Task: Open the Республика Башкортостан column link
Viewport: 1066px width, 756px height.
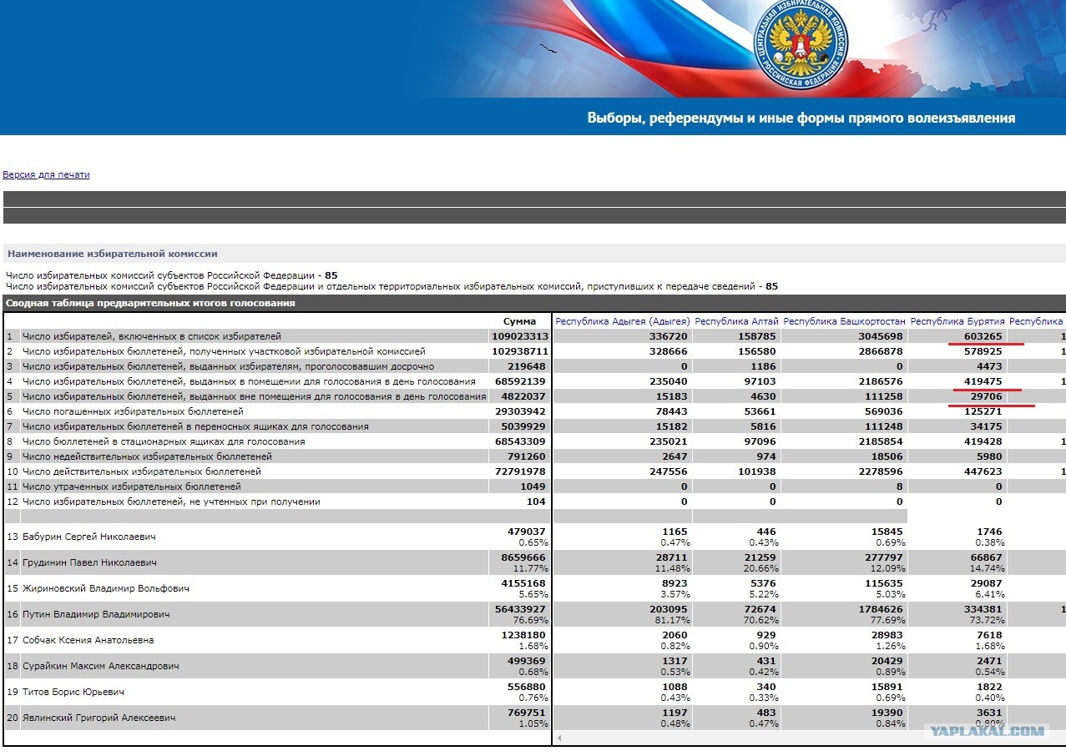Action: 844,321
